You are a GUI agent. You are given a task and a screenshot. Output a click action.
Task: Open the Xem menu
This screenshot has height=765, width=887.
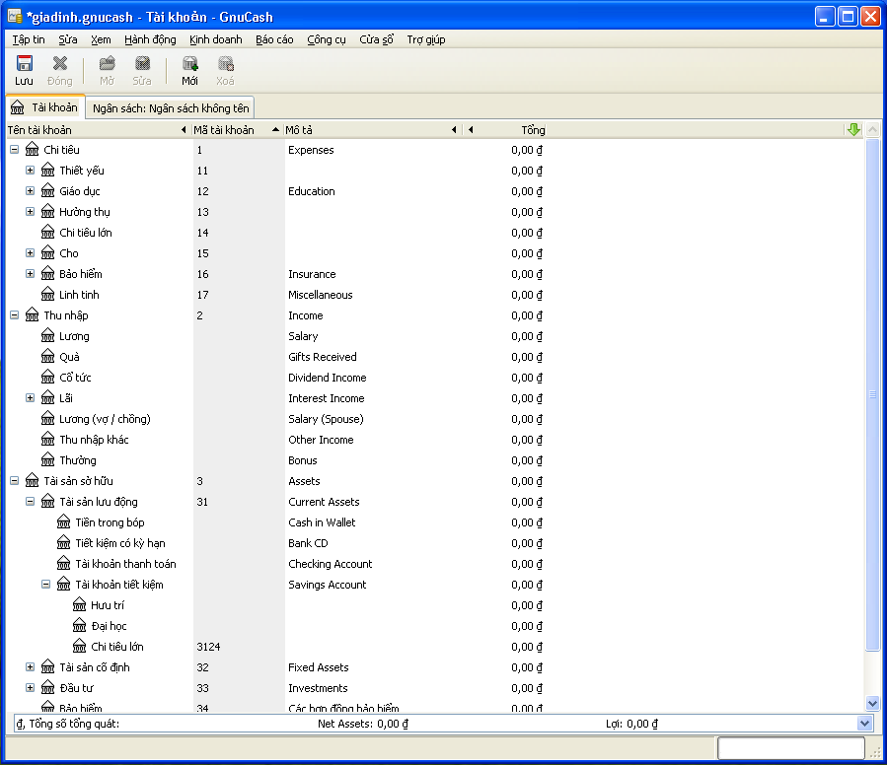tap(101, 39)
